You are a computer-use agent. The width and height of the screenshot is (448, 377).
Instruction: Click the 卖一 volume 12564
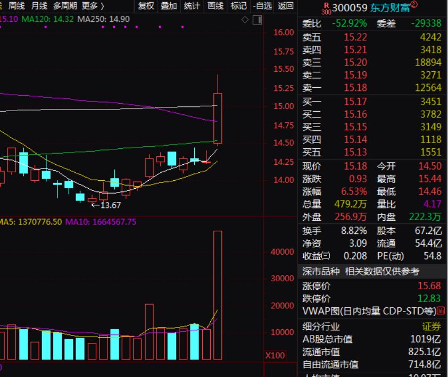(428, 87)
